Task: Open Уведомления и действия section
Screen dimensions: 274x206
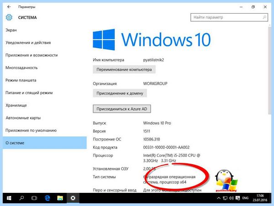Action: click(x=28, y=43)
